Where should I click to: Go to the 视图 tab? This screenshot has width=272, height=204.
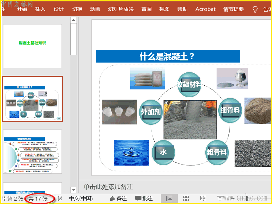(x=165, y=9)
